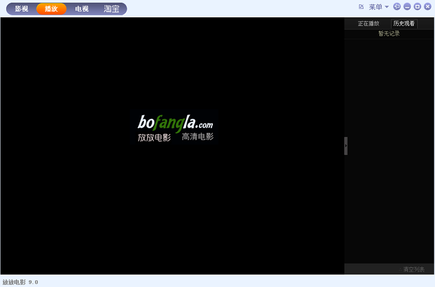Image resolution: width=435 pixels, height=287 pixels.
Task: Click the 放放电影 9.0 status text
Action: (20, 282)
